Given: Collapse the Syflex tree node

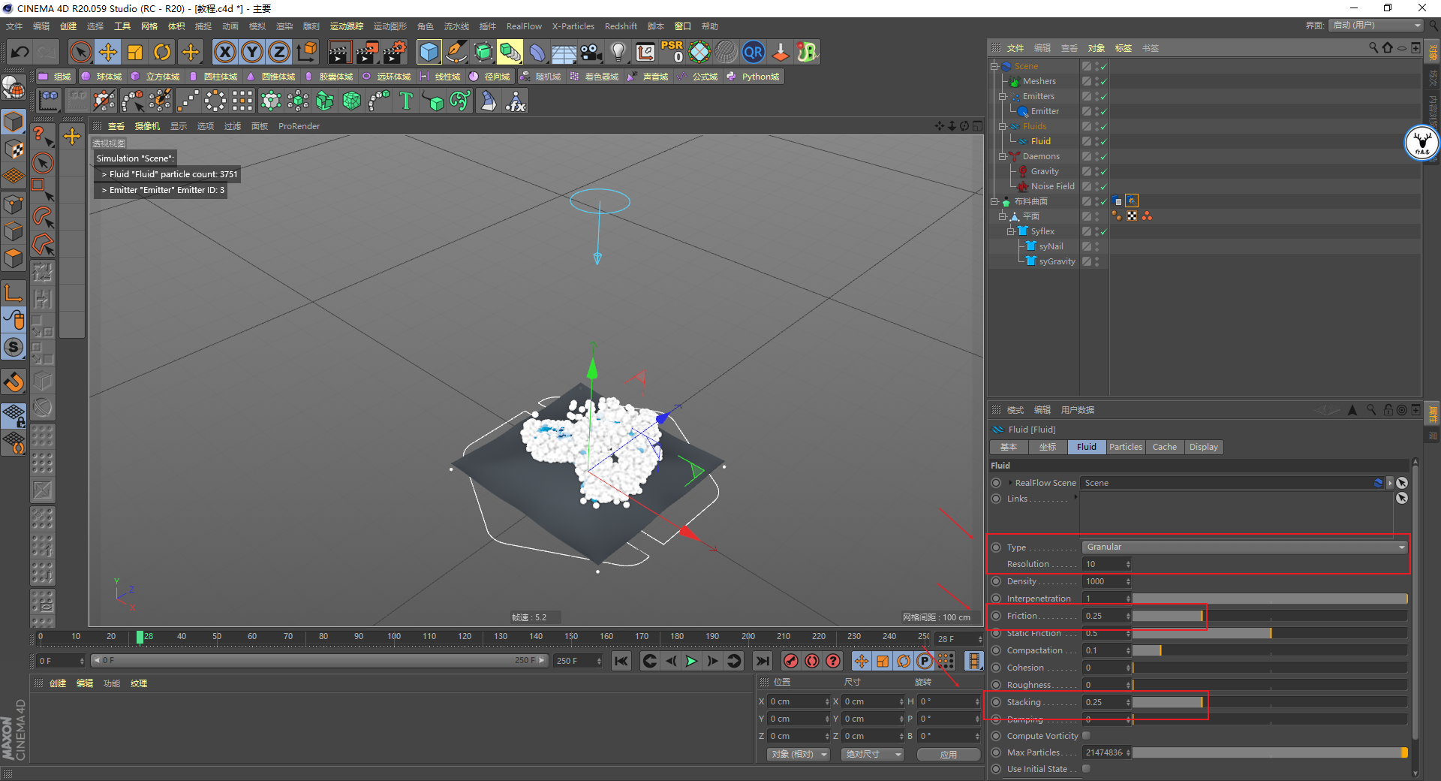Looking at the screenshot, I should tap(1011, 231).
